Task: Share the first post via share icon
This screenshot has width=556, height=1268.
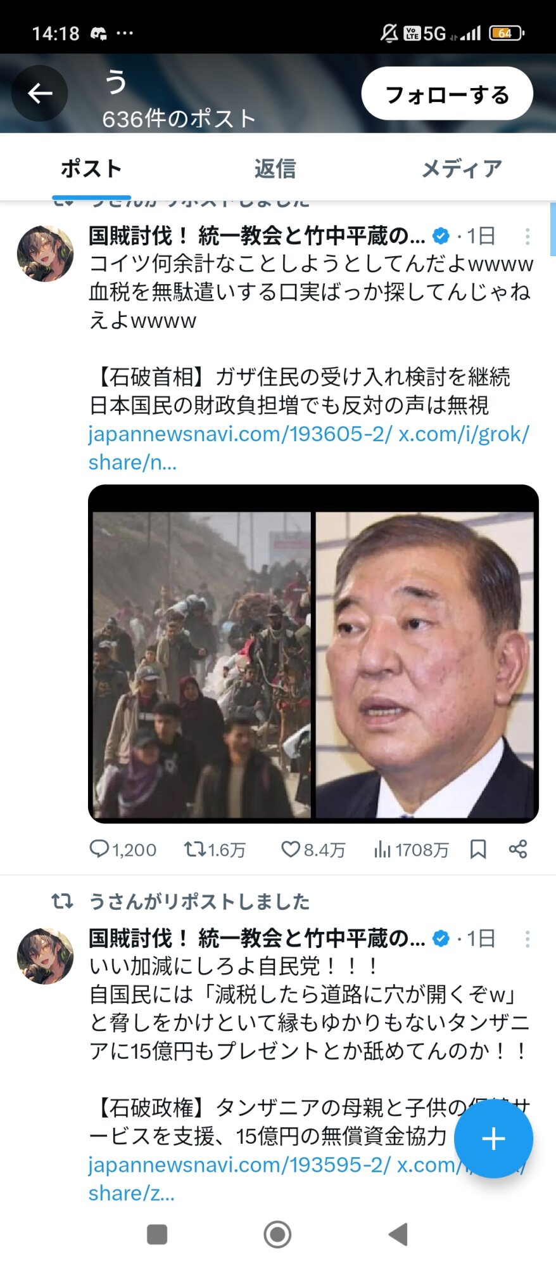Action: 518,849
